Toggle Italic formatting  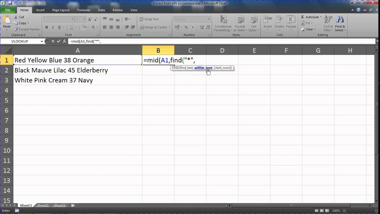point(53,27)
